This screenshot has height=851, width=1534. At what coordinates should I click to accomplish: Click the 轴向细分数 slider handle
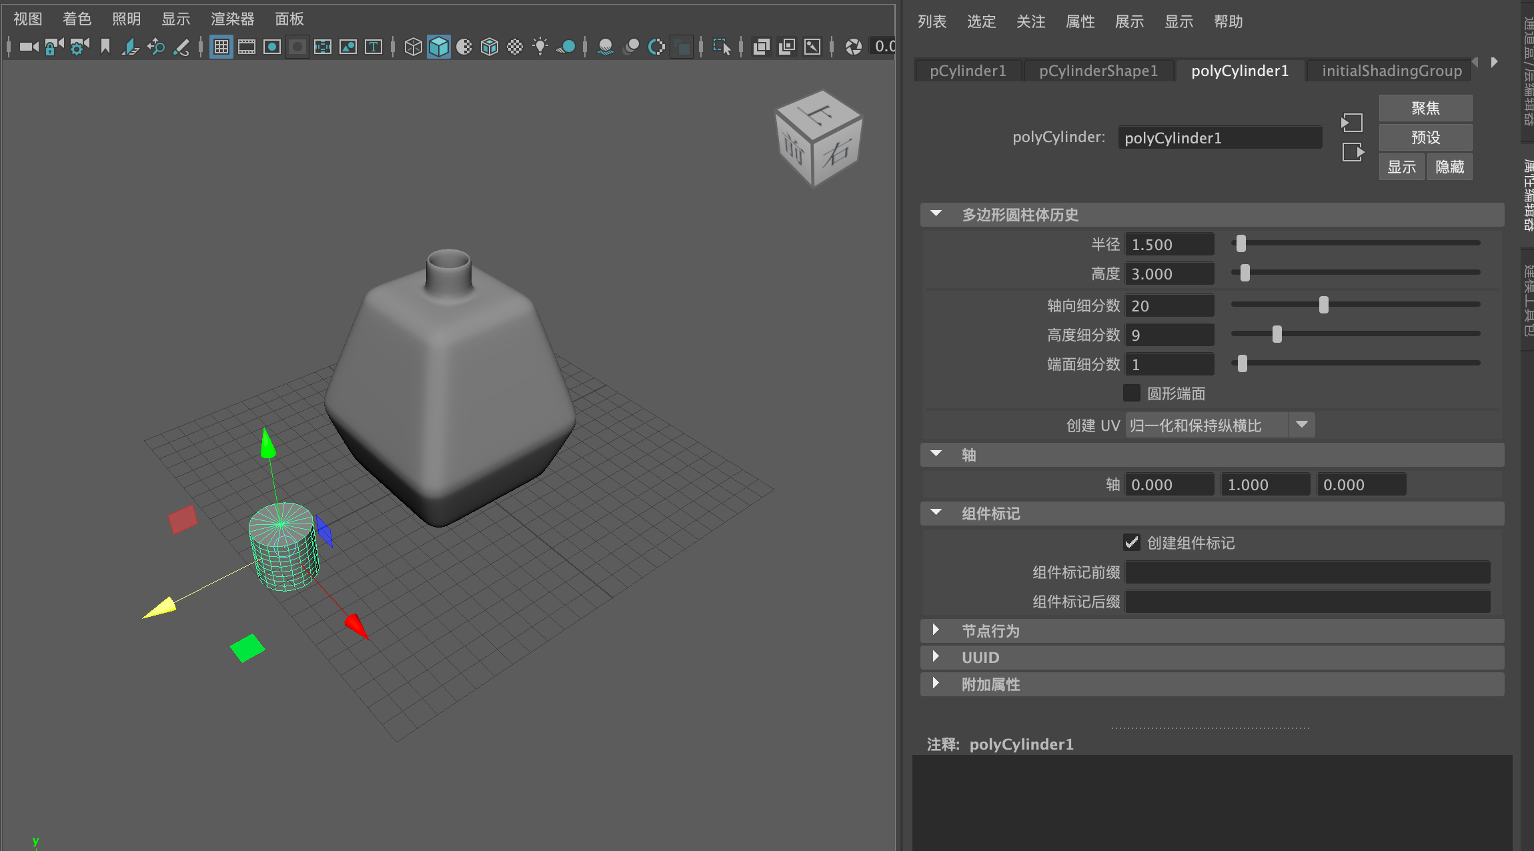1323,305
